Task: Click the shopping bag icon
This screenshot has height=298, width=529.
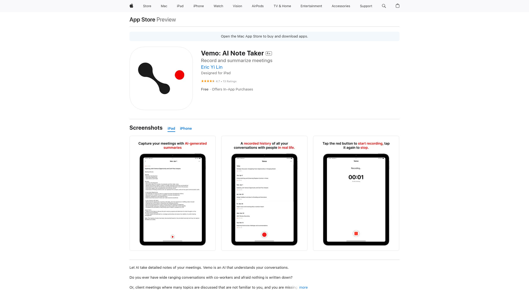Action: [x=398, y=6]
